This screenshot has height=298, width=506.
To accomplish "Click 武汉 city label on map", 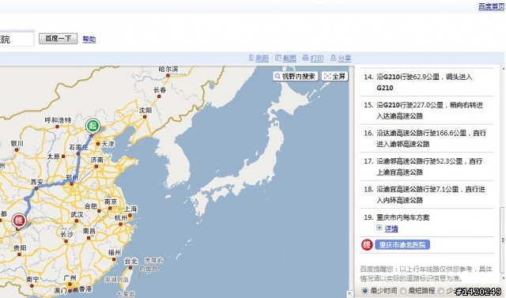I will coord(77,214).
